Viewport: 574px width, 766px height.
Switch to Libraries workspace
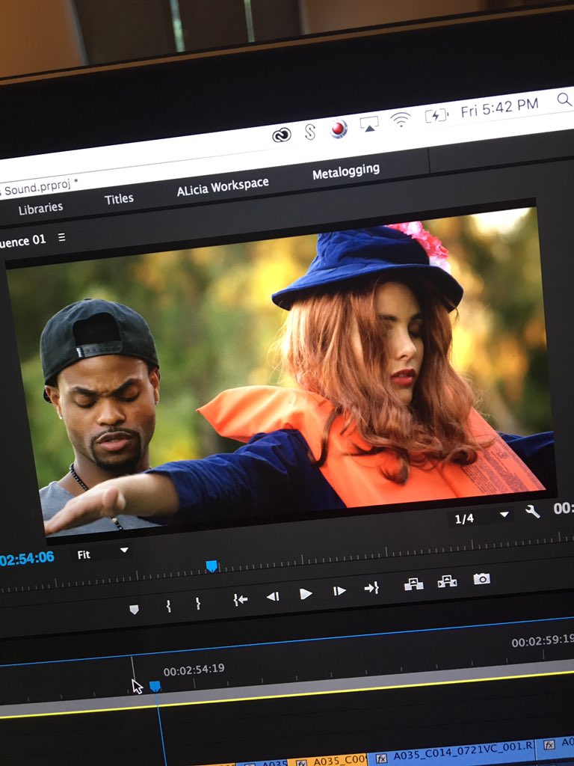(x=40, y=209)
